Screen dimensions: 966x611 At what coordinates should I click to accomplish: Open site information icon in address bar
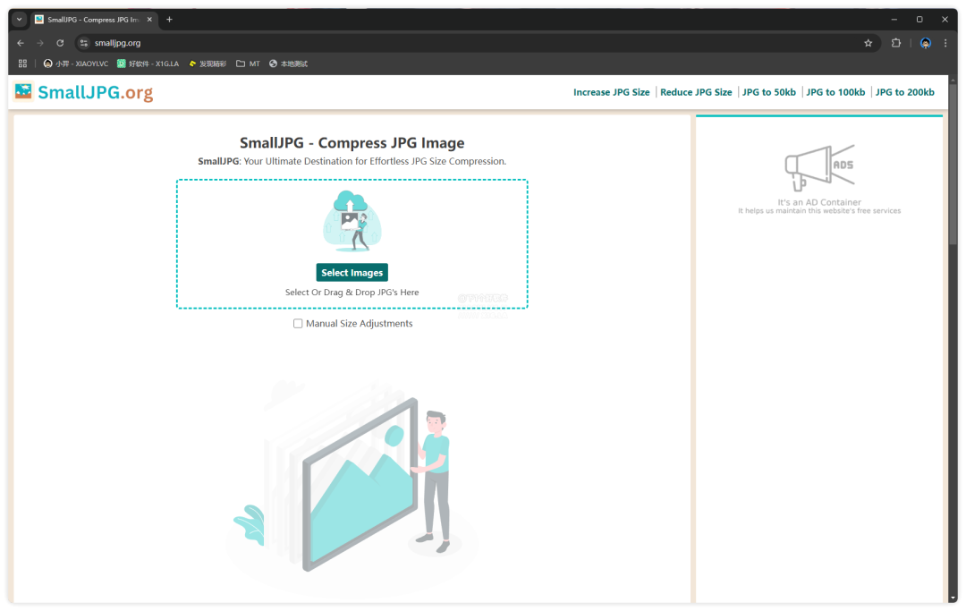[x=84, y=43]
